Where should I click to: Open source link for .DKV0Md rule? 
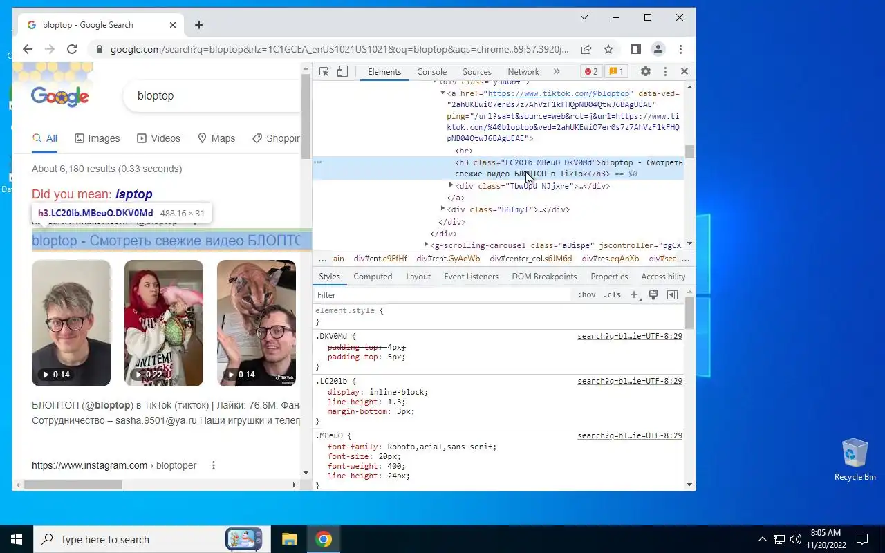(x=630, y=337)
